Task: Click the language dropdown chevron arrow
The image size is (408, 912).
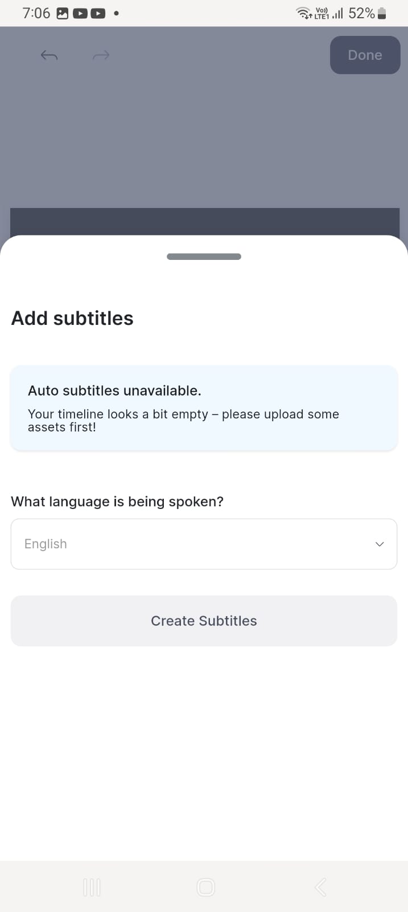Action: tap(380, 544)
